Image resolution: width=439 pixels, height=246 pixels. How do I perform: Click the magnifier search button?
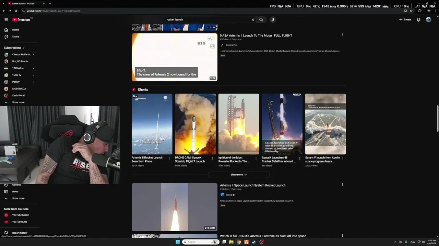(x=261, y=19)
